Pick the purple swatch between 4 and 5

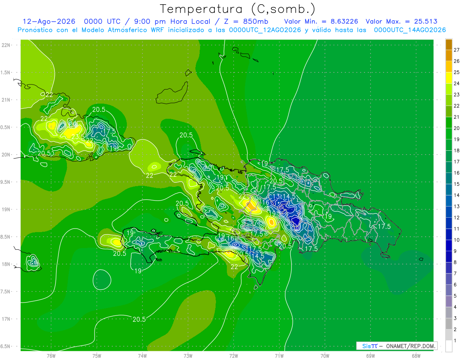449,301
